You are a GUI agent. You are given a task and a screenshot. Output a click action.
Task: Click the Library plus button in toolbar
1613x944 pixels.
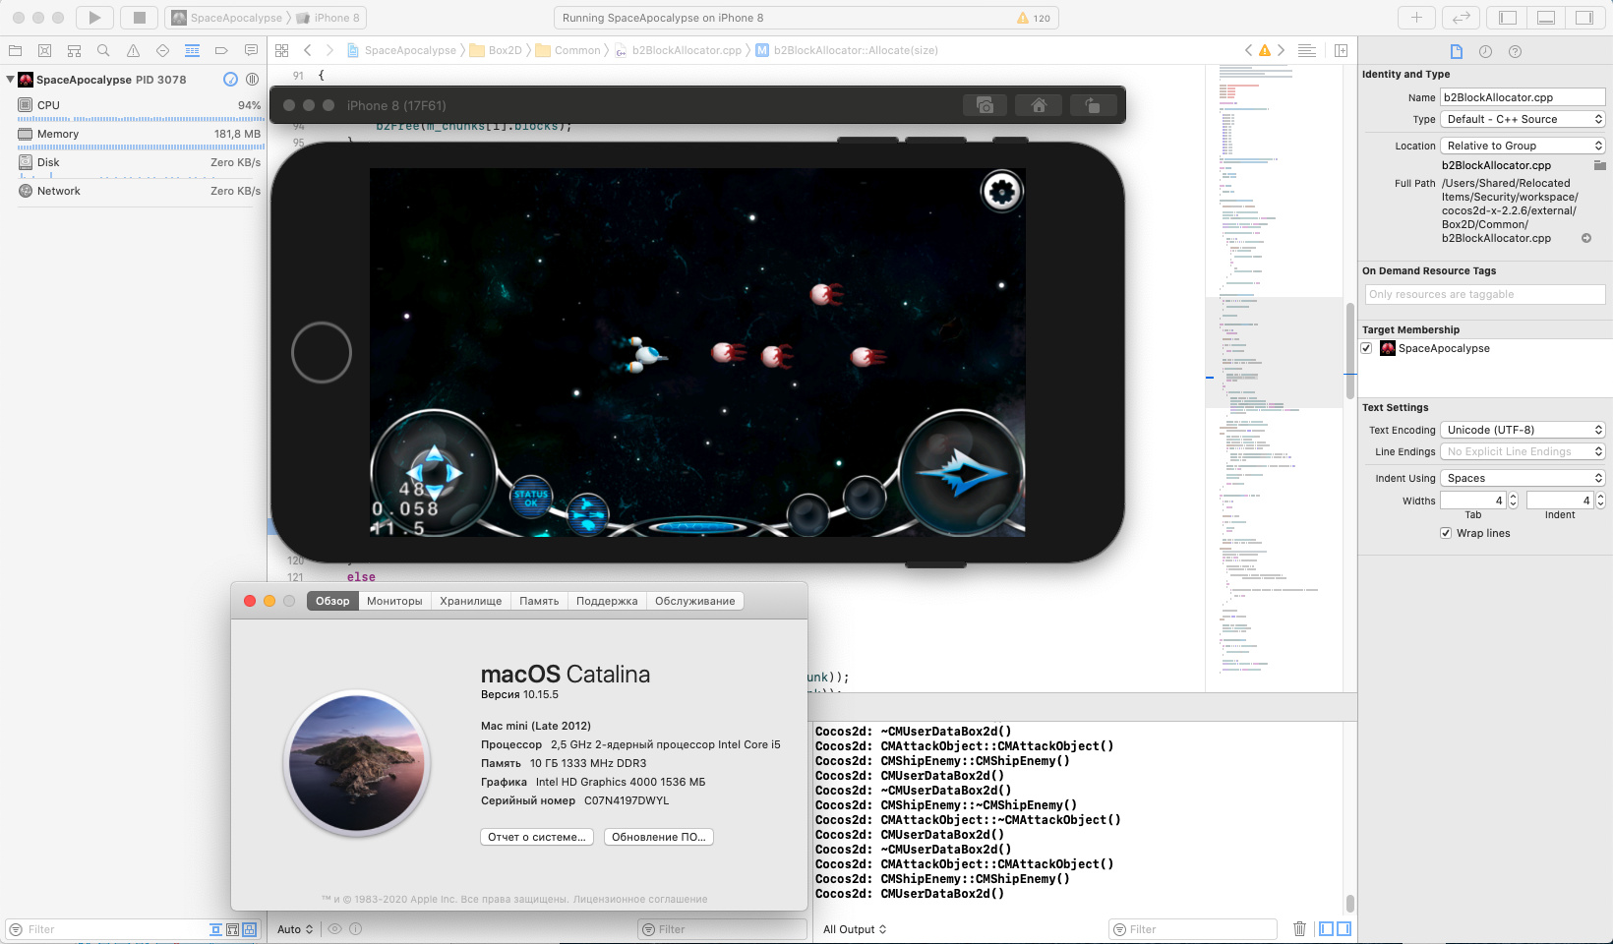[x=1416, y=18]
